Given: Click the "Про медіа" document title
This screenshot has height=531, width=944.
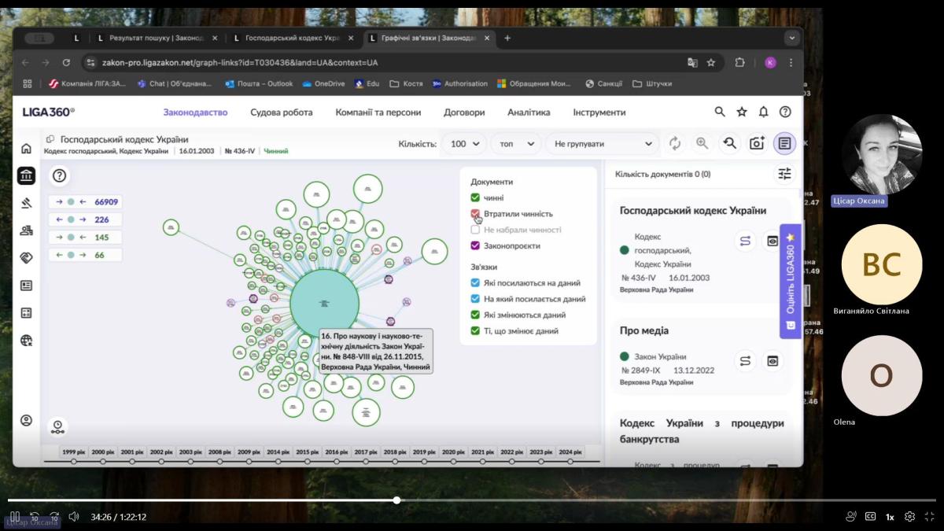Looking at the screenshot, I should (644, 330).
